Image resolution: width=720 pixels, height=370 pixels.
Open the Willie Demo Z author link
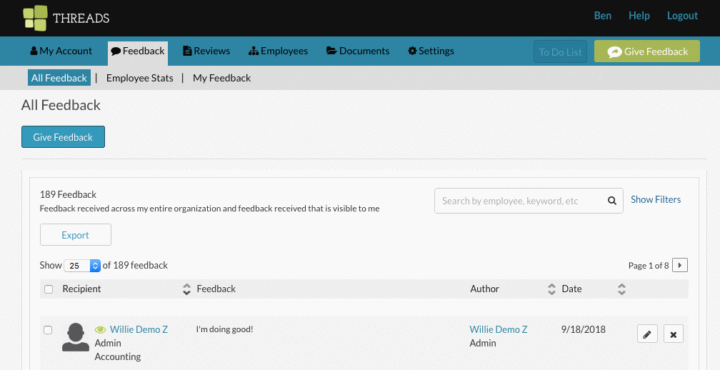click(499, 329)
